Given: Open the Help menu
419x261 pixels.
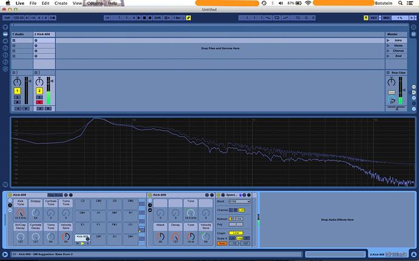Looking at the screenshot, I should 113,3.
